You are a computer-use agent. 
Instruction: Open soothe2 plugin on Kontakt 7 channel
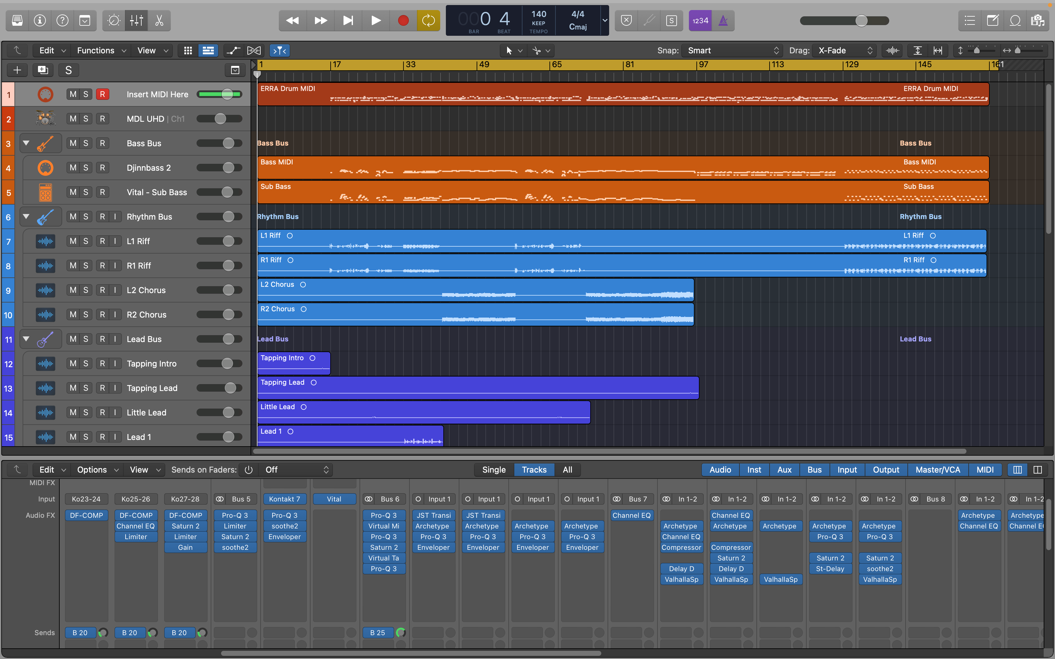tap(285, 526)
